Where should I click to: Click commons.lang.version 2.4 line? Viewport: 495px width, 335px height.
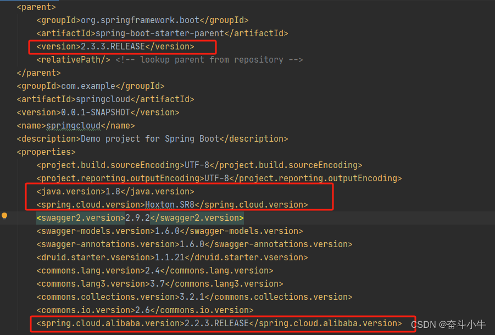click(x=155, y=271)
